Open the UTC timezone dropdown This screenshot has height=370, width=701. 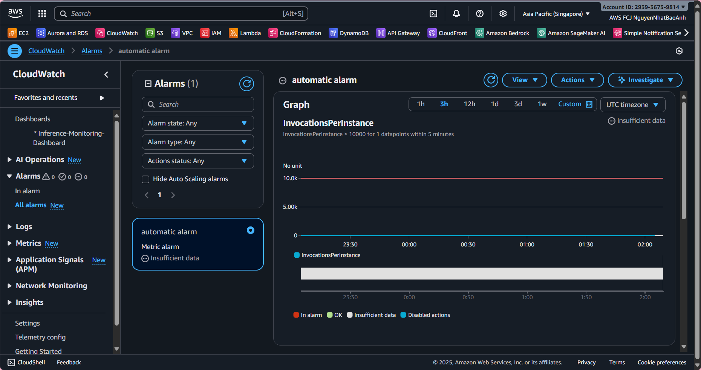click(x=633, y=105)
